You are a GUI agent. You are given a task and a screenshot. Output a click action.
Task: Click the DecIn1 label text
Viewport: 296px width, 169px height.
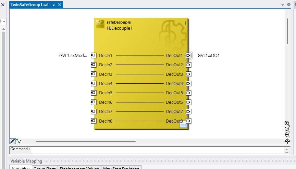[x=106, y=56]
